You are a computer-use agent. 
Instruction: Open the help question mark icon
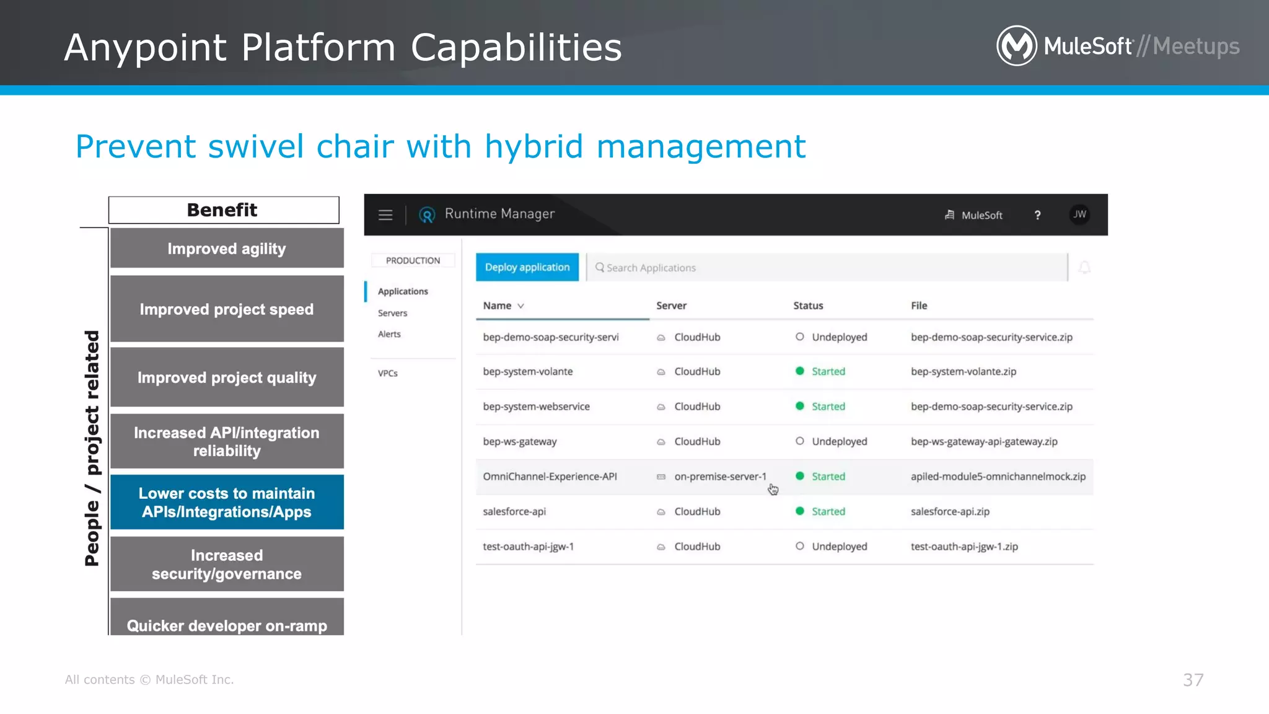1037,215
